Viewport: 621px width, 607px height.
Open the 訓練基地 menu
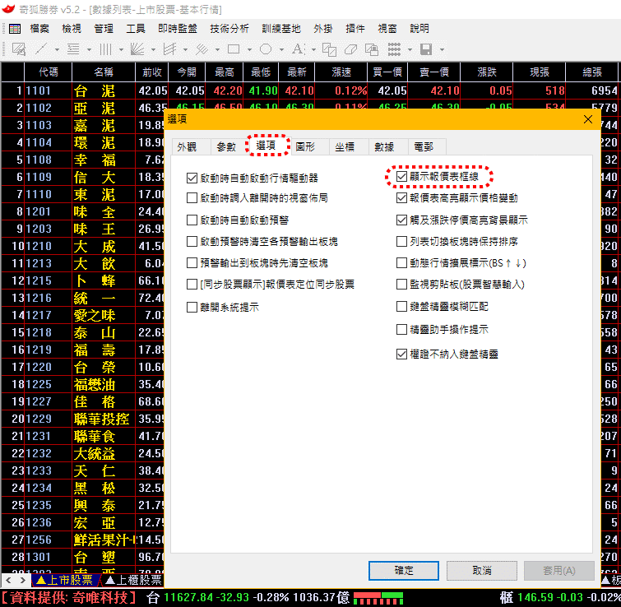tap(281, 29)
